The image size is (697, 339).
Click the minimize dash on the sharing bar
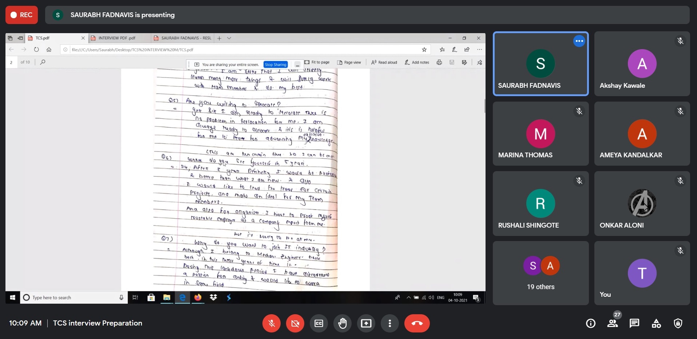[297, 64]
